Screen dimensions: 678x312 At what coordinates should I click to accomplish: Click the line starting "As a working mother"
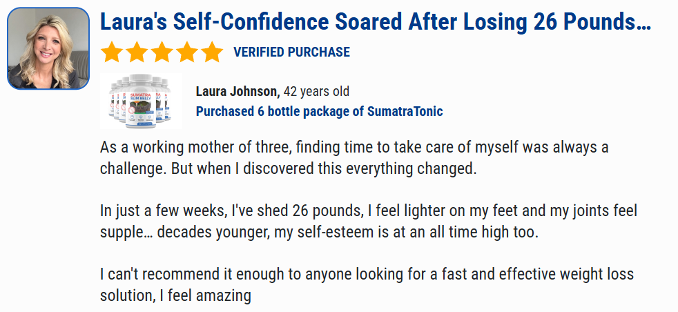(x=353, y=148)
